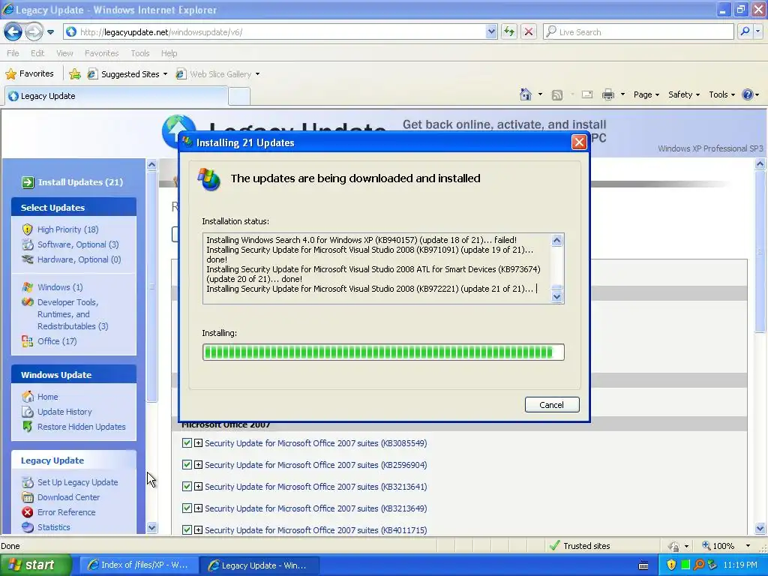Viewport: 768px width, 576px height.
Task: Open the Safety command dropdown
Action: pos(684,94)
